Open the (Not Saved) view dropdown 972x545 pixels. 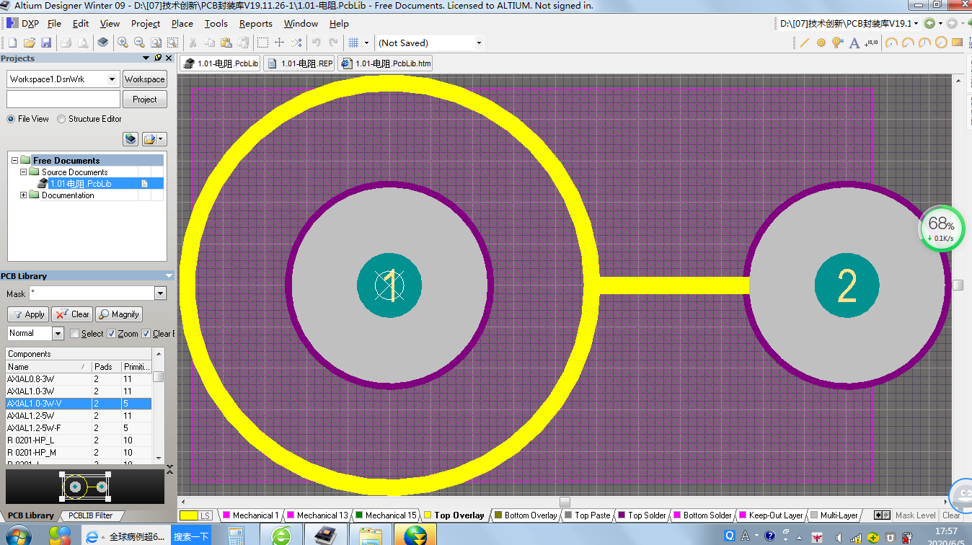(479, 43)
